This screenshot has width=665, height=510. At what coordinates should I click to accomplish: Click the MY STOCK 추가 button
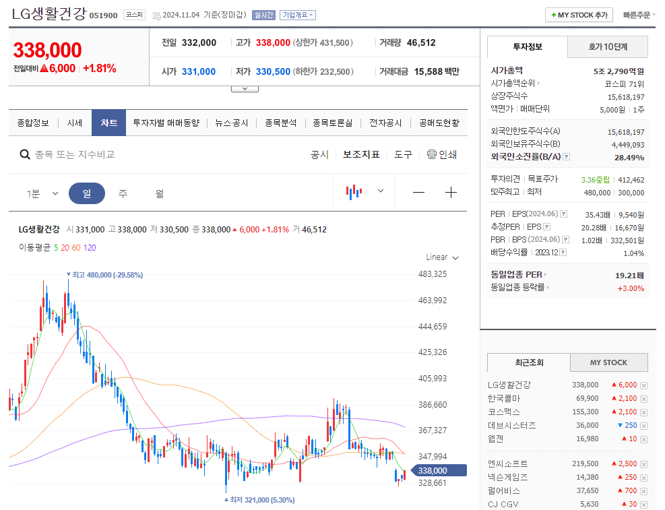click(x=579, y=15)
